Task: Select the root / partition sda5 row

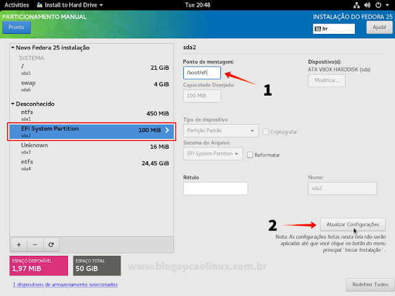Action: [x=92, y=70]
